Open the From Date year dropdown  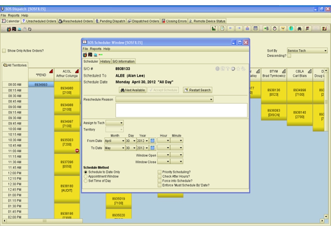tap(143, 141)
